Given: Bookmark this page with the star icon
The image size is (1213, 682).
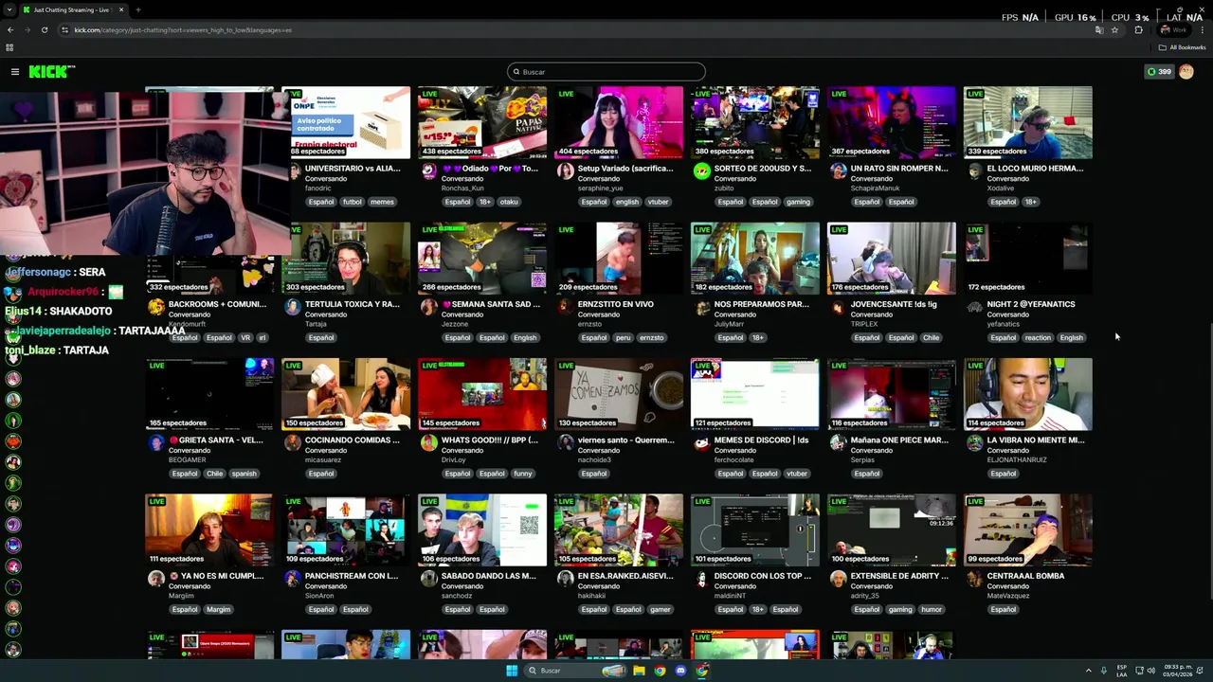Looking at the screenshot, I should click(x=1114, y=29).
